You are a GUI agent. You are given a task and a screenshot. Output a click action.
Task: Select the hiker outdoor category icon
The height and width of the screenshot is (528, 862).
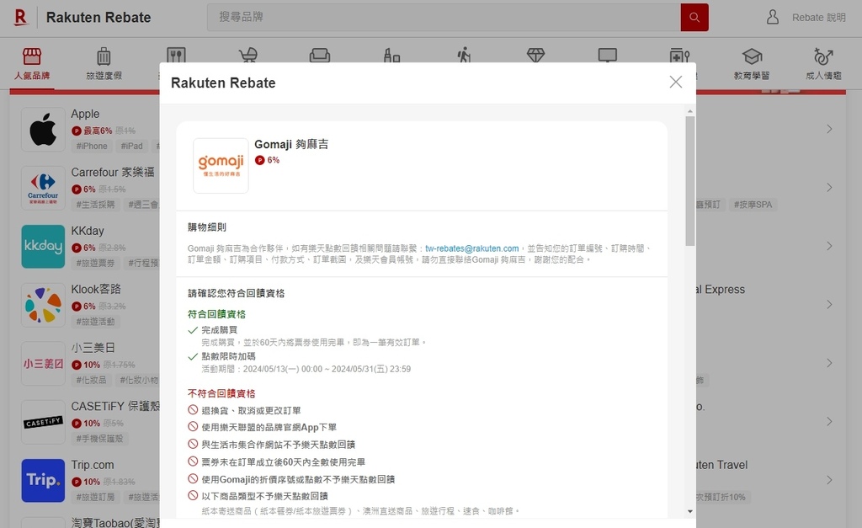point(464,55)
